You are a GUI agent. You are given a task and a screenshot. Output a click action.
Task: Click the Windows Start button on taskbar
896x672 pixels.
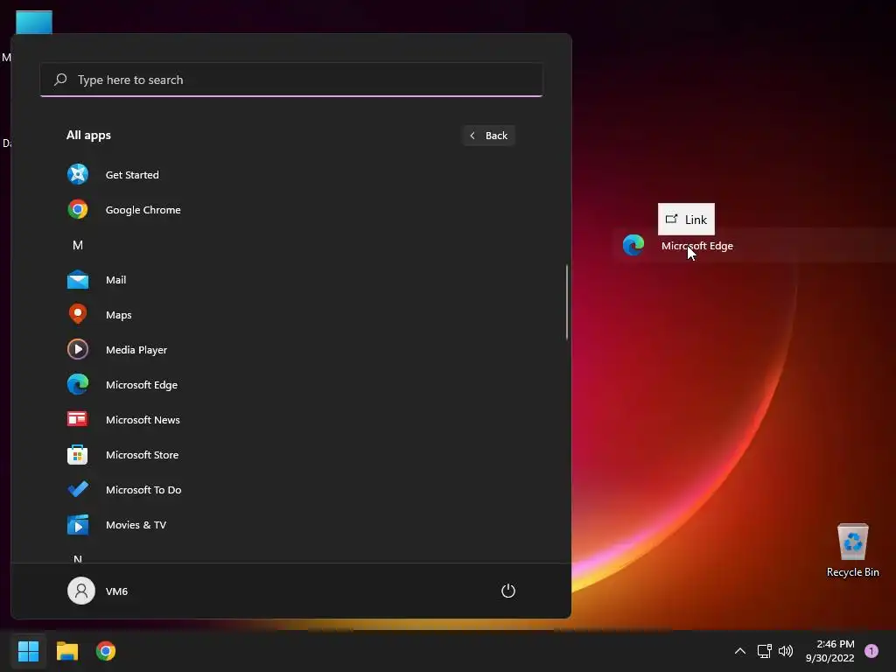click(x=28, y=651)
